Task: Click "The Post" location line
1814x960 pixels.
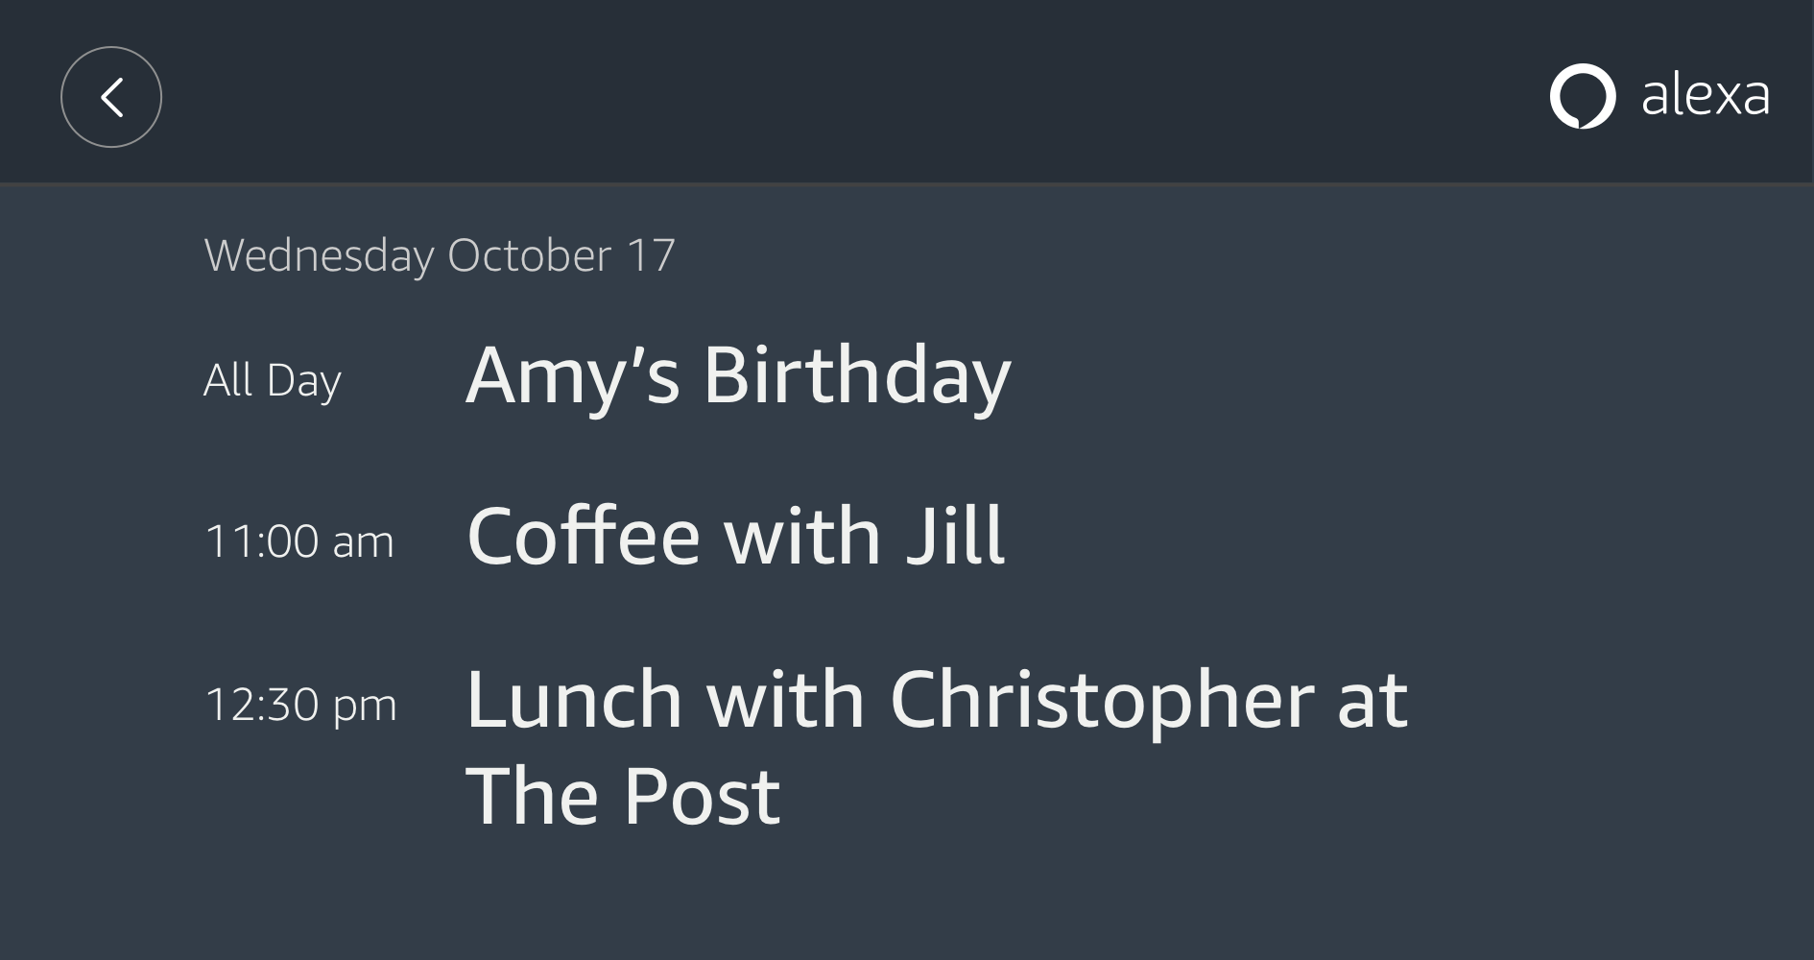Action: click(x=623, y=796)
